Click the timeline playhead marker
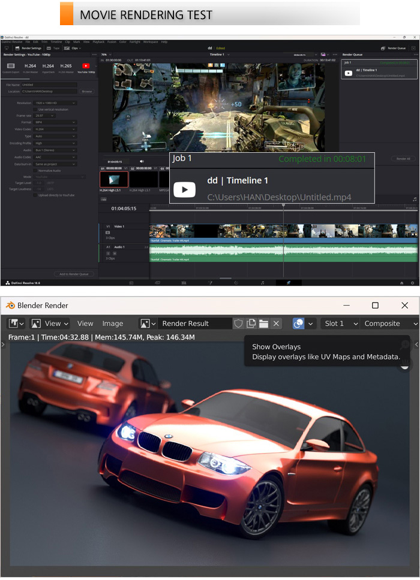Image resolution: width=420 pixels, height=580 pixels. [284, 206]
